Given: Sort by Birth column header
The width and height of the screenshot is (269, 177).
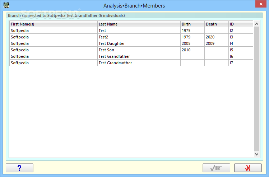Looking at the screenshot, I should (x=193, y=24).
